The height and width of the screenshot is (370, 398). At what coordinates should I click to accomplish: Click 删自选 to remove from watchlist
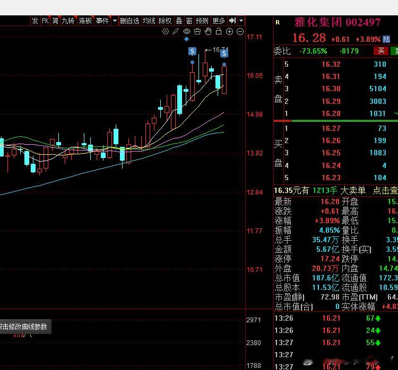click(x=129, y=21)
